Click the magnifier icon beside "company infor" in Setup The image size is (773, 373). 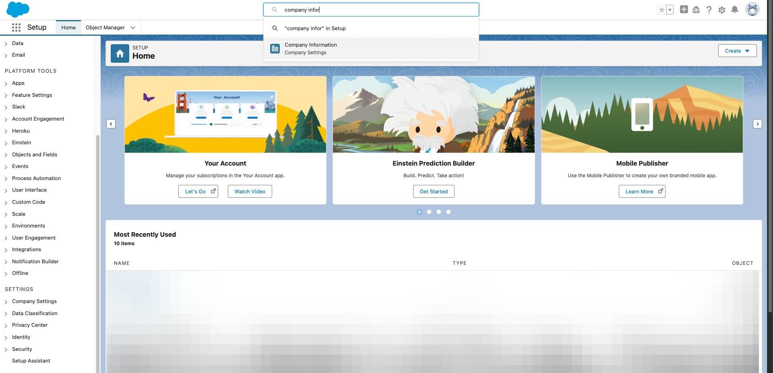click(275, 28)
